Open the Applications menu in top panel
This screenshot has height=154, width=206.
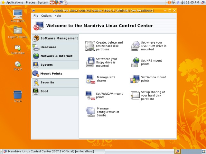point(12,3)
